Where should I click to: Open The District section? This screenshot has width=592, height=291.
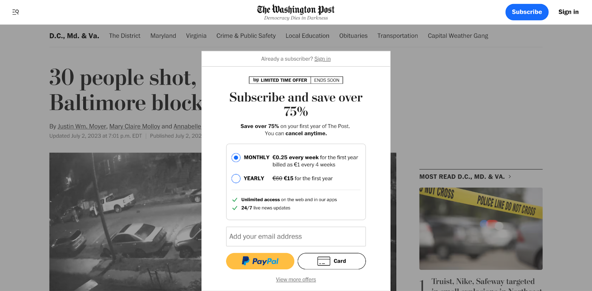(x=124, y=35)
